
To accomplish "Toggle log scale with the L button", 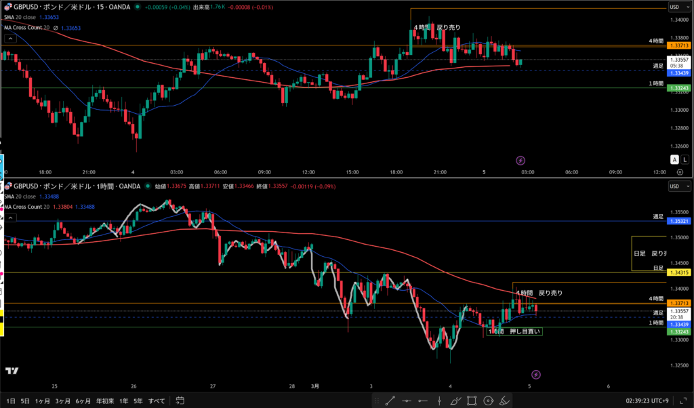I will [685, 159].
